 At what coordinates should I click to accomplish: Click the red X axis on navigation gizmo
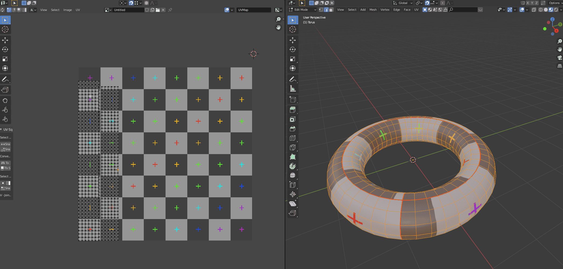coord(556,31)
